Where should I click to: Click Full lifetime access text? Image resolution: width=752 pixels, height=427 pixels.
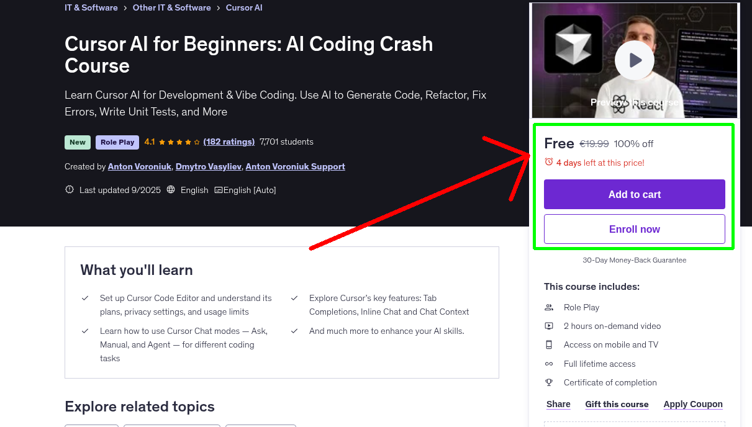pyautogui.click(x=600, y=364)
